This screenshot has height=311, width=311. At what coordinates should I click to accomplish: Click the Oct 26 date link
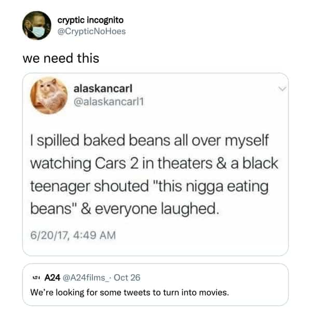coord(127,277)
